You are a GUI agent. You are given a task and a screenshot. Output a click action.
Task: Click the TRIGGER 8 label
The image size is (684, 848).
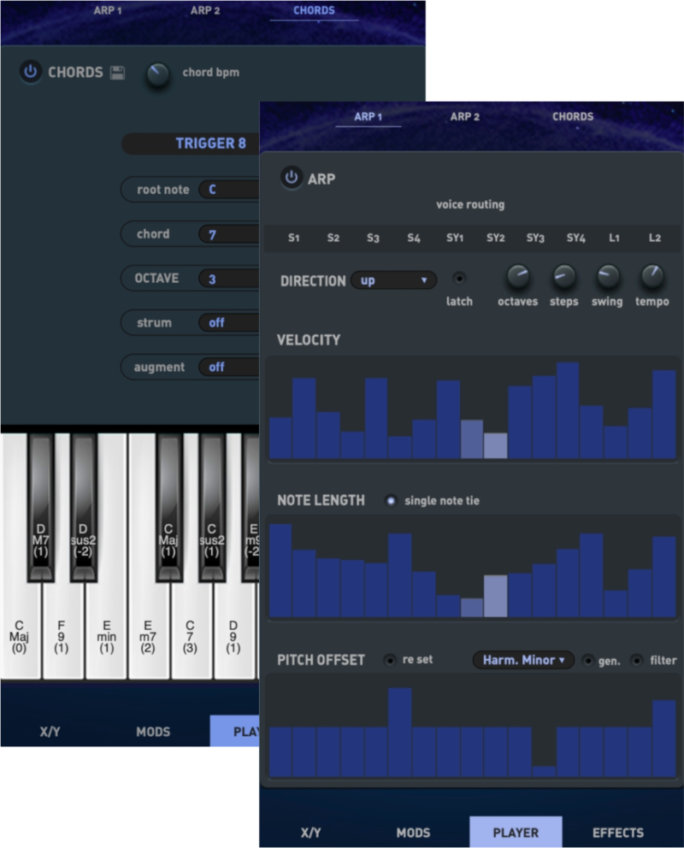point(210,144)
